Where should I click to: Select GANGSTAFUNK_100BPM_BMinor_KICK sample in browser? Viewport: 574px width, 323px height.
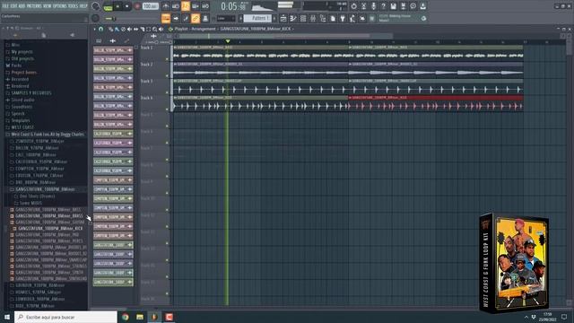click(x=50, y=228)
